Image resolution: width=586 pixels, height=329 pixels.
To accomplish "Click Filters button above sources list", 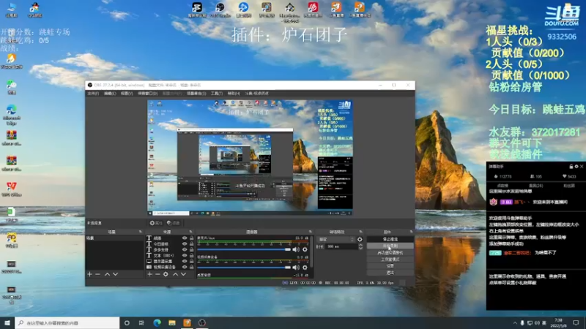I will pos(174,223).
